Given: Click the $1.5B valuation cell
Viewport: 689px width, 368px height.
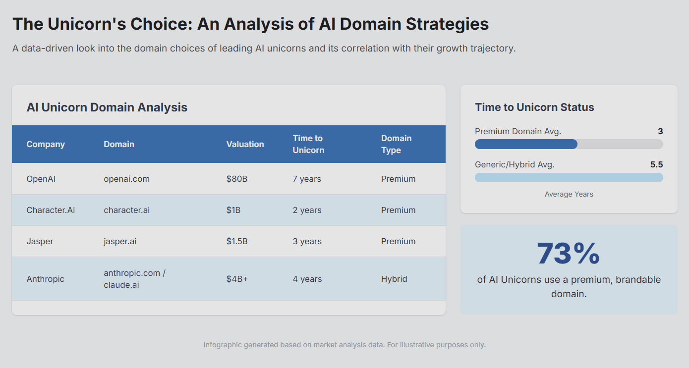Looking at the screenshot, I should coord(237,241).
